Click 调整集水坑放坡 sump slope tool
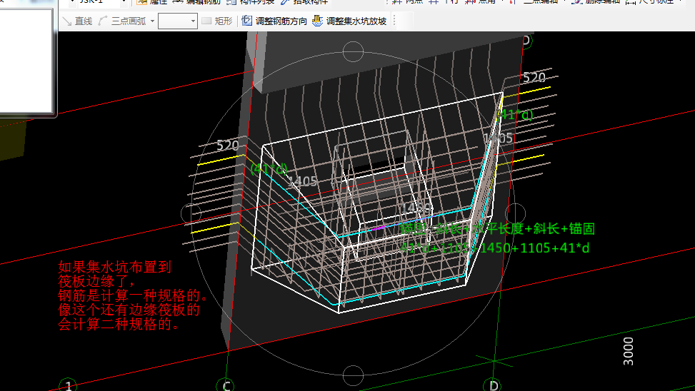This screenshot has width=695, height=391. point(349,21)
